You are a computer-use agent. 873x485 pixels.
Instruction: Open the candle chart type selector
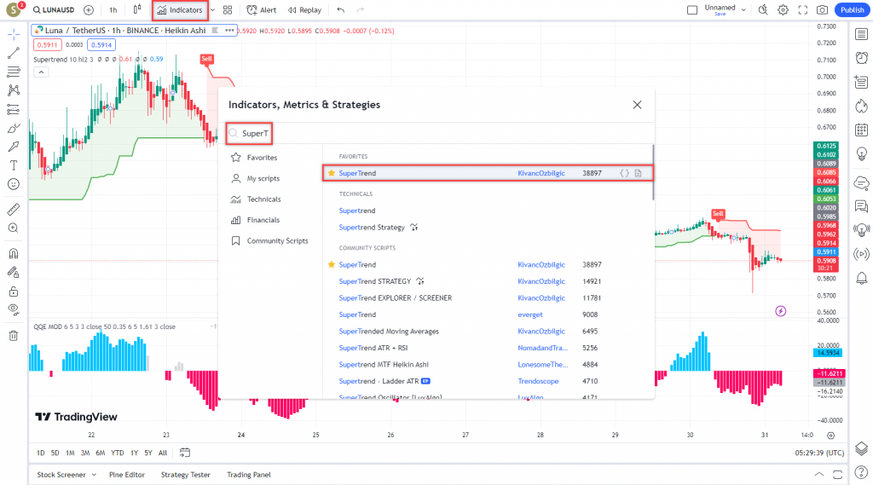(137, 9)
